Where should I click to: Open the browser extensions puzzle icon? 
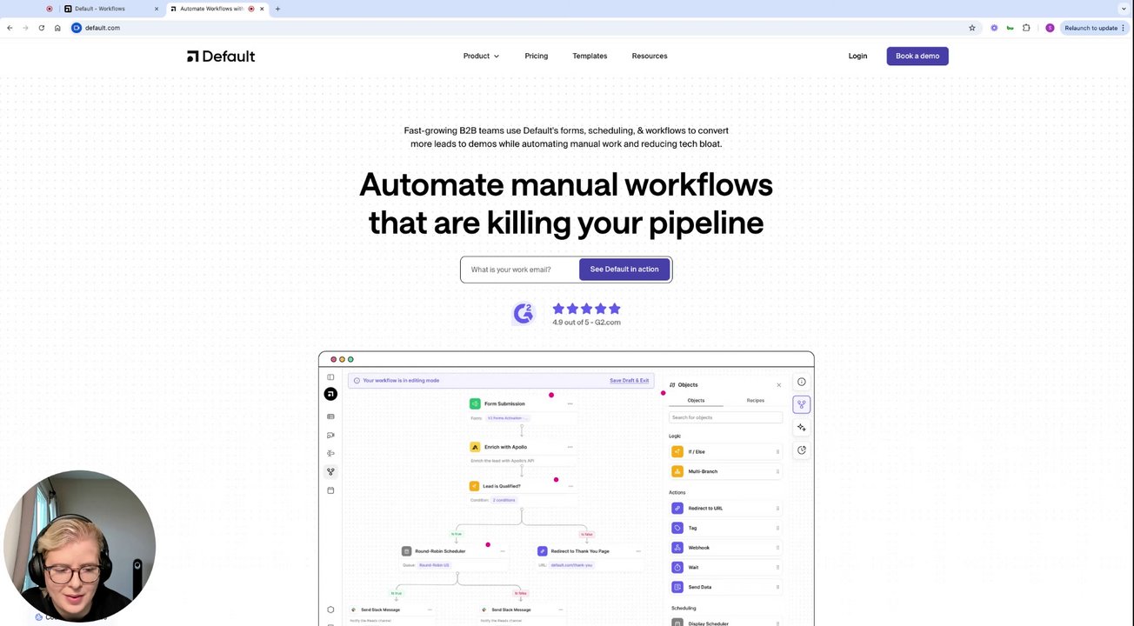(1026, 28)
